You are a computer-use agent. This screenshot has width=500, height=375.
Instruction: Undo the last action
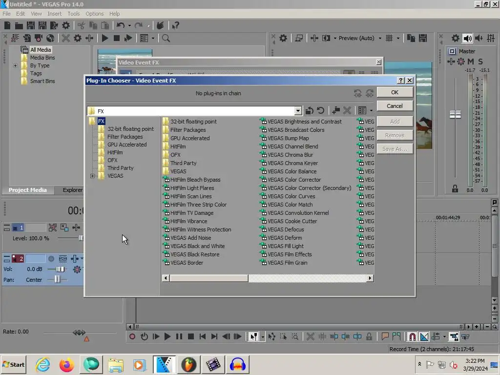coord(121,25)
